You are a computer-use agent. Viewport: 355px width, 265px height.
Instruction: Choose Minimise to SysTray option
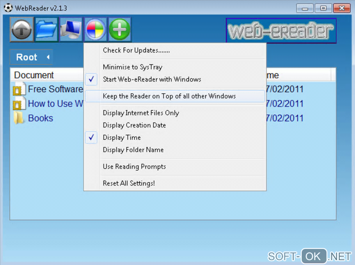coord(175,67)
